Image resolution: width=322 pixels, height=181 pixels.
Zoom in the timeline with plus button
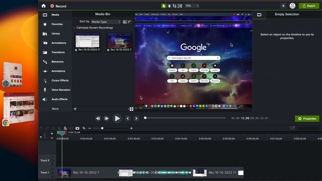pyautogui.click(x=131, y=128)
